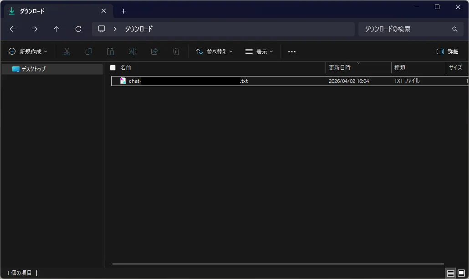
Task: Click the Rename icon in toolbar
Action: (133, 52)
